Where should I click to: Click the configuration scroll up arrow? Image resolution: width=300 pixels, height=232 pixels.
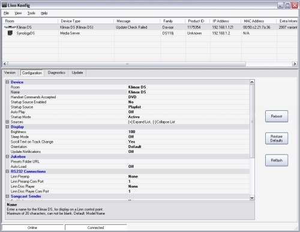252,82
